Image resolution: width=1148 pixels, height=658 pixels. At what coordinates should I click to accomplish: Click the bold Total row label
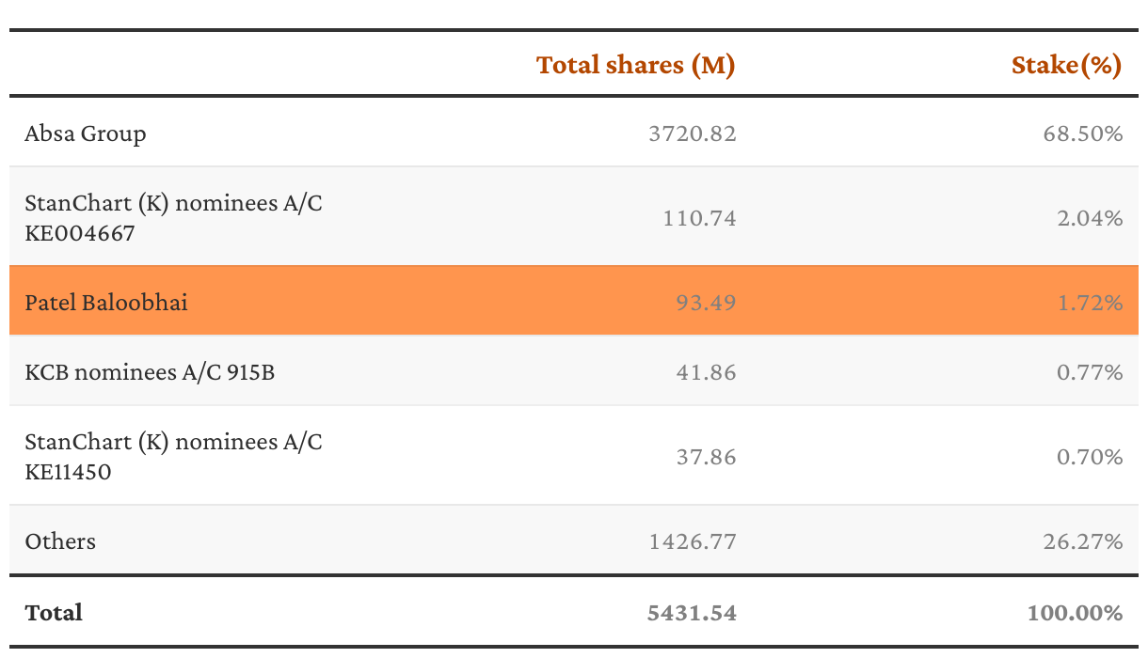tap(54, 613)
